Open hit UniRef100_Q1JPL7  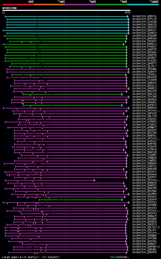tap(144, 66)
